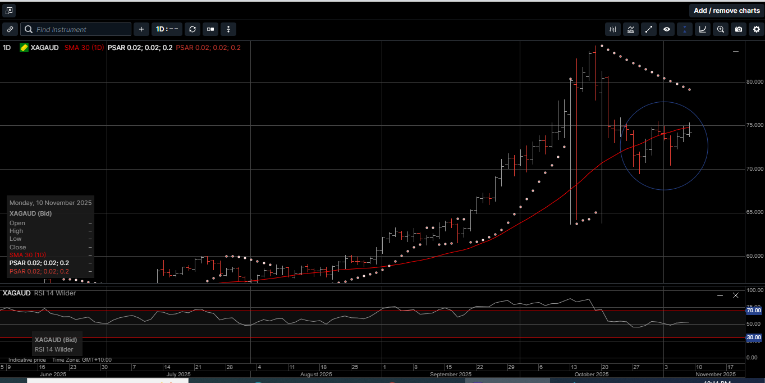The width and height of the screenshot is (765, 383).
Task: Open the link instrument icon
Action: pyautogui.click(x=10, y=29)
